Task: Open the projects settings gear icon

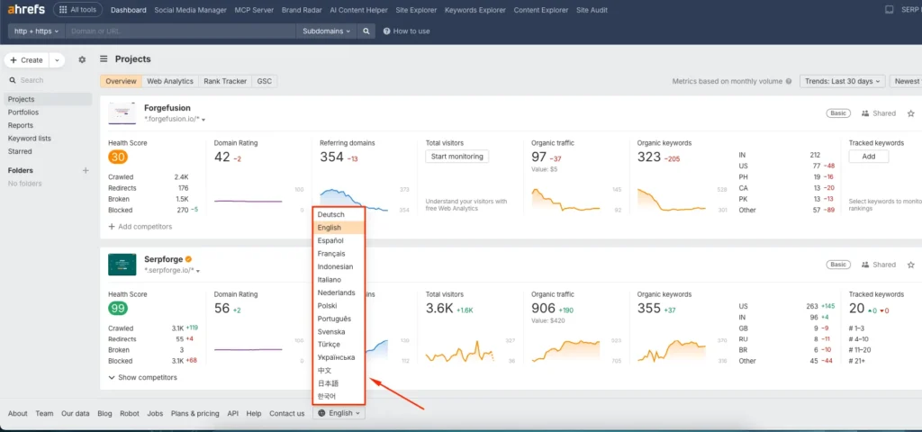Action: pyautogui.click(x=82, y=60)
